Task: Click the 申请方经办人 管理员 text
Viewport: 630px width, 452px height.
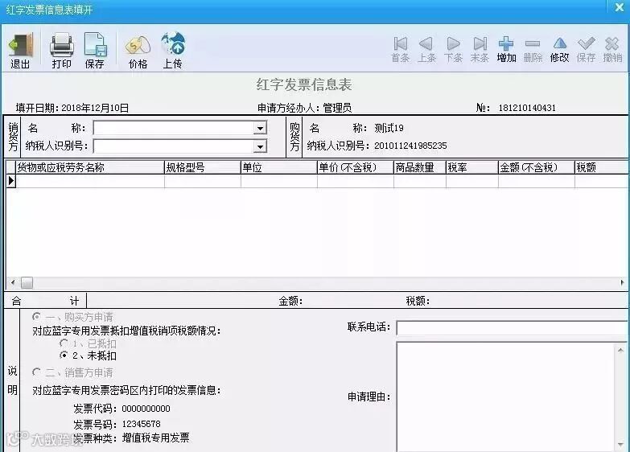Action: point(305,108)
